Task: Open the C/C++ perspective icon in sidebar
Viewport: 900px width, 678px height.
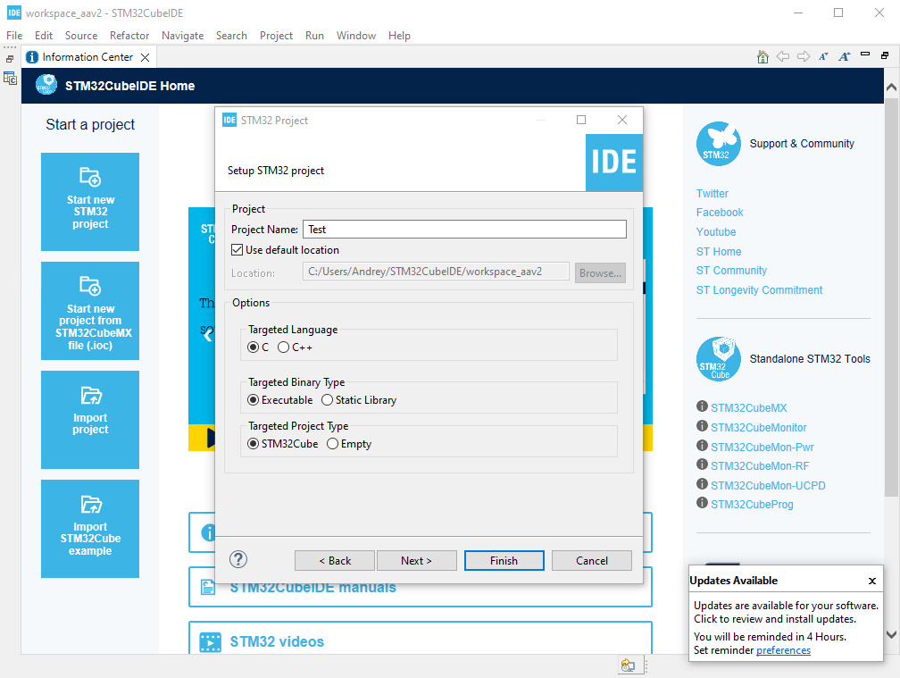Action: click(11, 78)
